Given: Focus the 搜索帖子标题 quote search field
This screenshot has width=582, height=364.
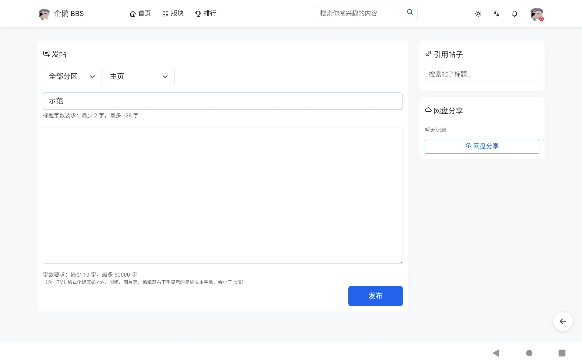Looking at the screenshot, I should pos(482,75).
